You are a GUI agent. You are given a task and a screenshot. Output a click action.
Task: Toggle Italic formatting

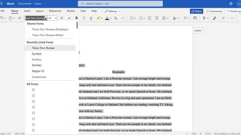click(84, 18)
